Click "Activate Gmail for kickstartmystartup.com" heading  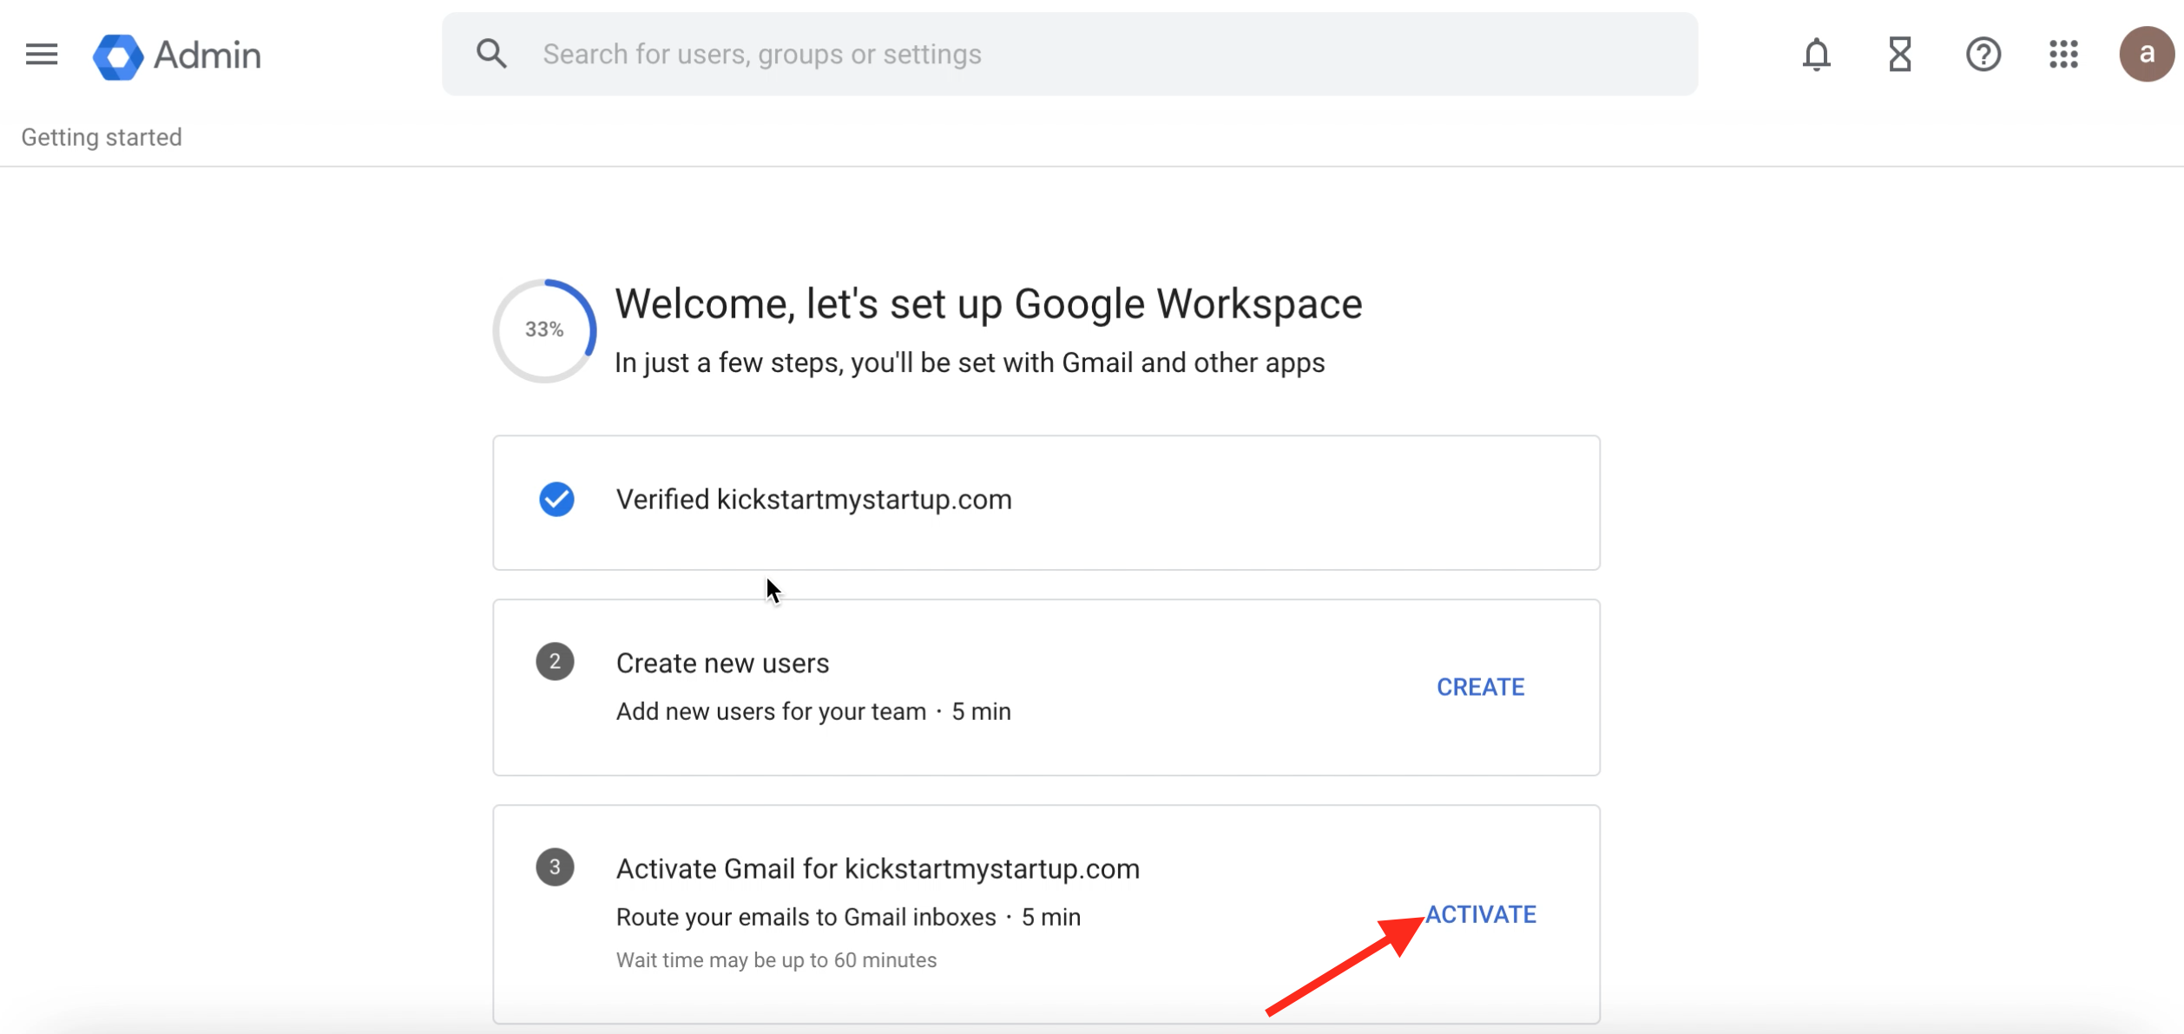pyautogui.click(x=878, y=869)
